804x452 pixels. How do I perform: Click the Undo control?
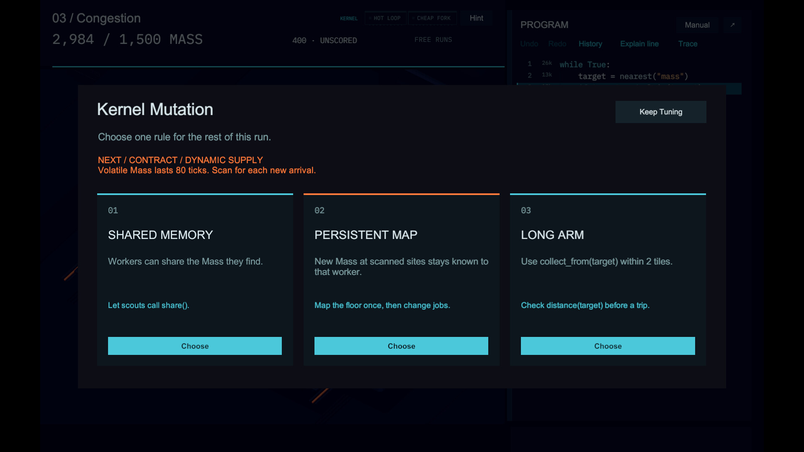point(529,44)
